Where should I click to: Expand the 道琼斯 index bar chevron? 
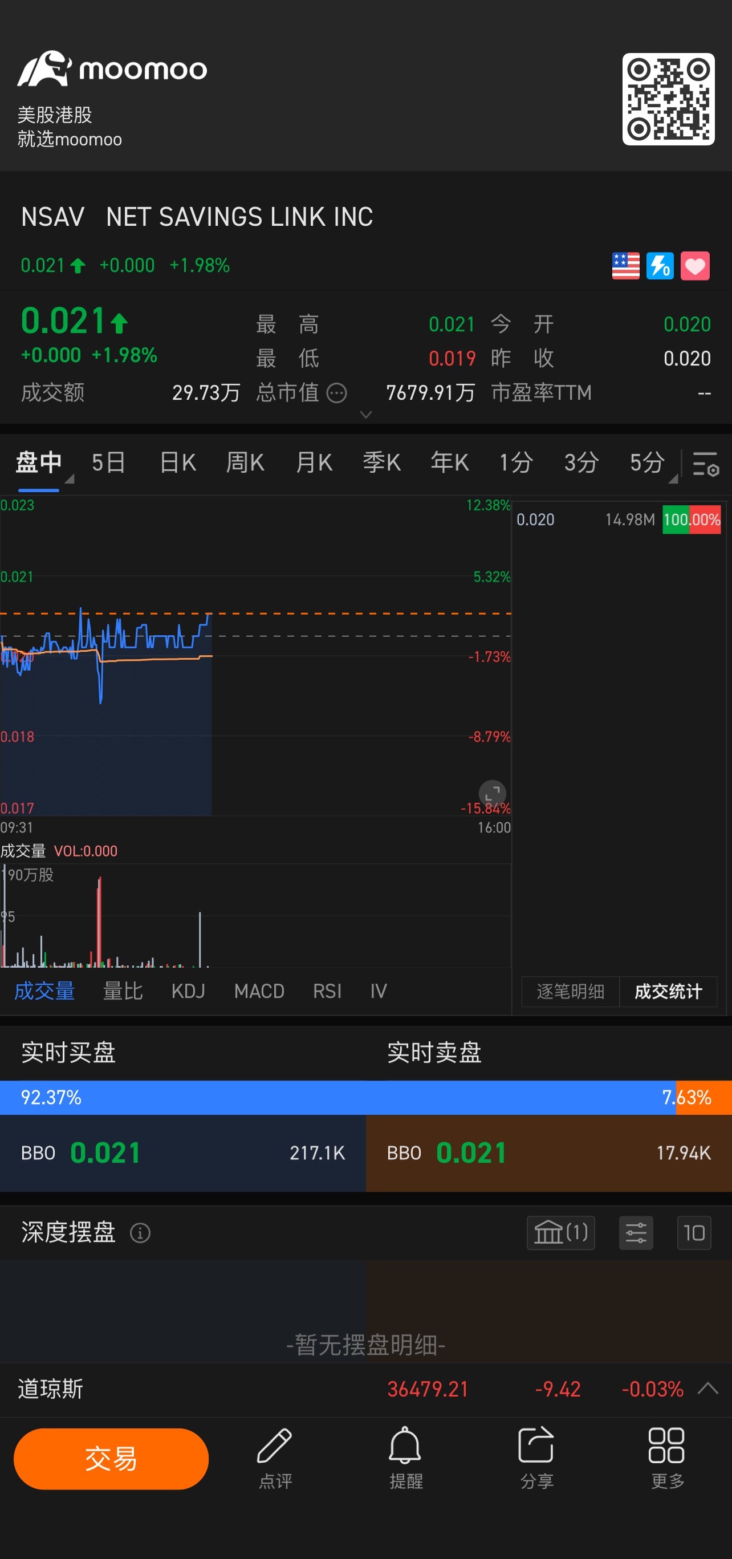pyautogui.click(x=708, y=1389)
